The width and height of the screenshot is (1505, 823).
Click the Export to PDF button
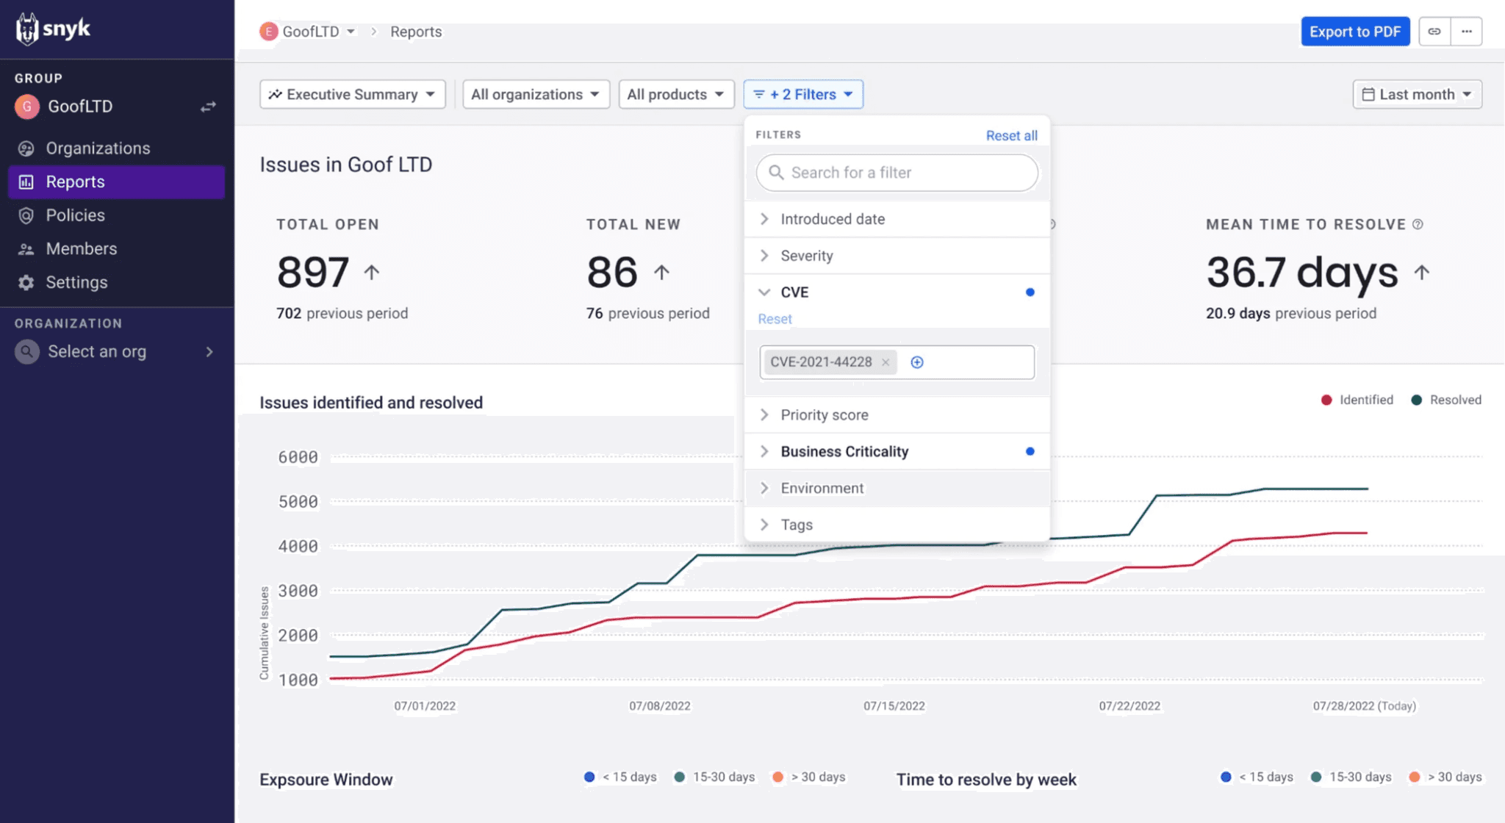(1355, 32)
